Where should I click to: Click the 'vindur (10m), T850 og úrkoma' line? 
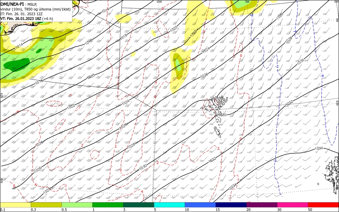tap(36, 9)
